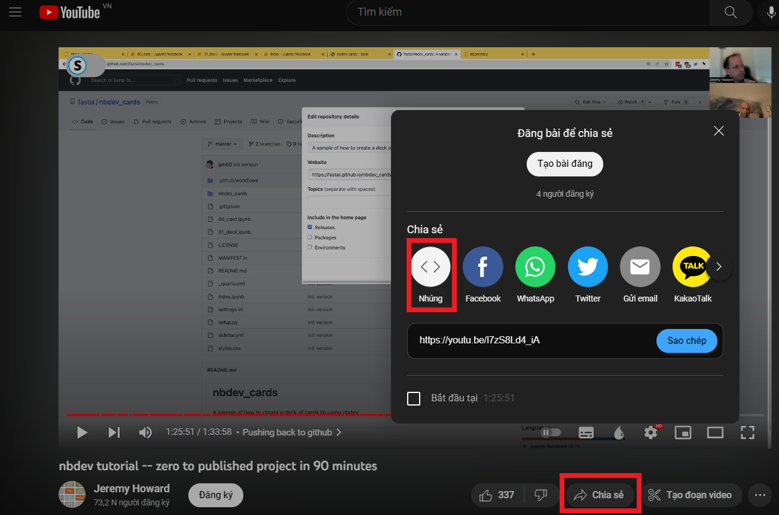Click the 1:25:51 / 1:33:58 time display
The width and height of the screenshot is (779, 515).
(198, 432)
